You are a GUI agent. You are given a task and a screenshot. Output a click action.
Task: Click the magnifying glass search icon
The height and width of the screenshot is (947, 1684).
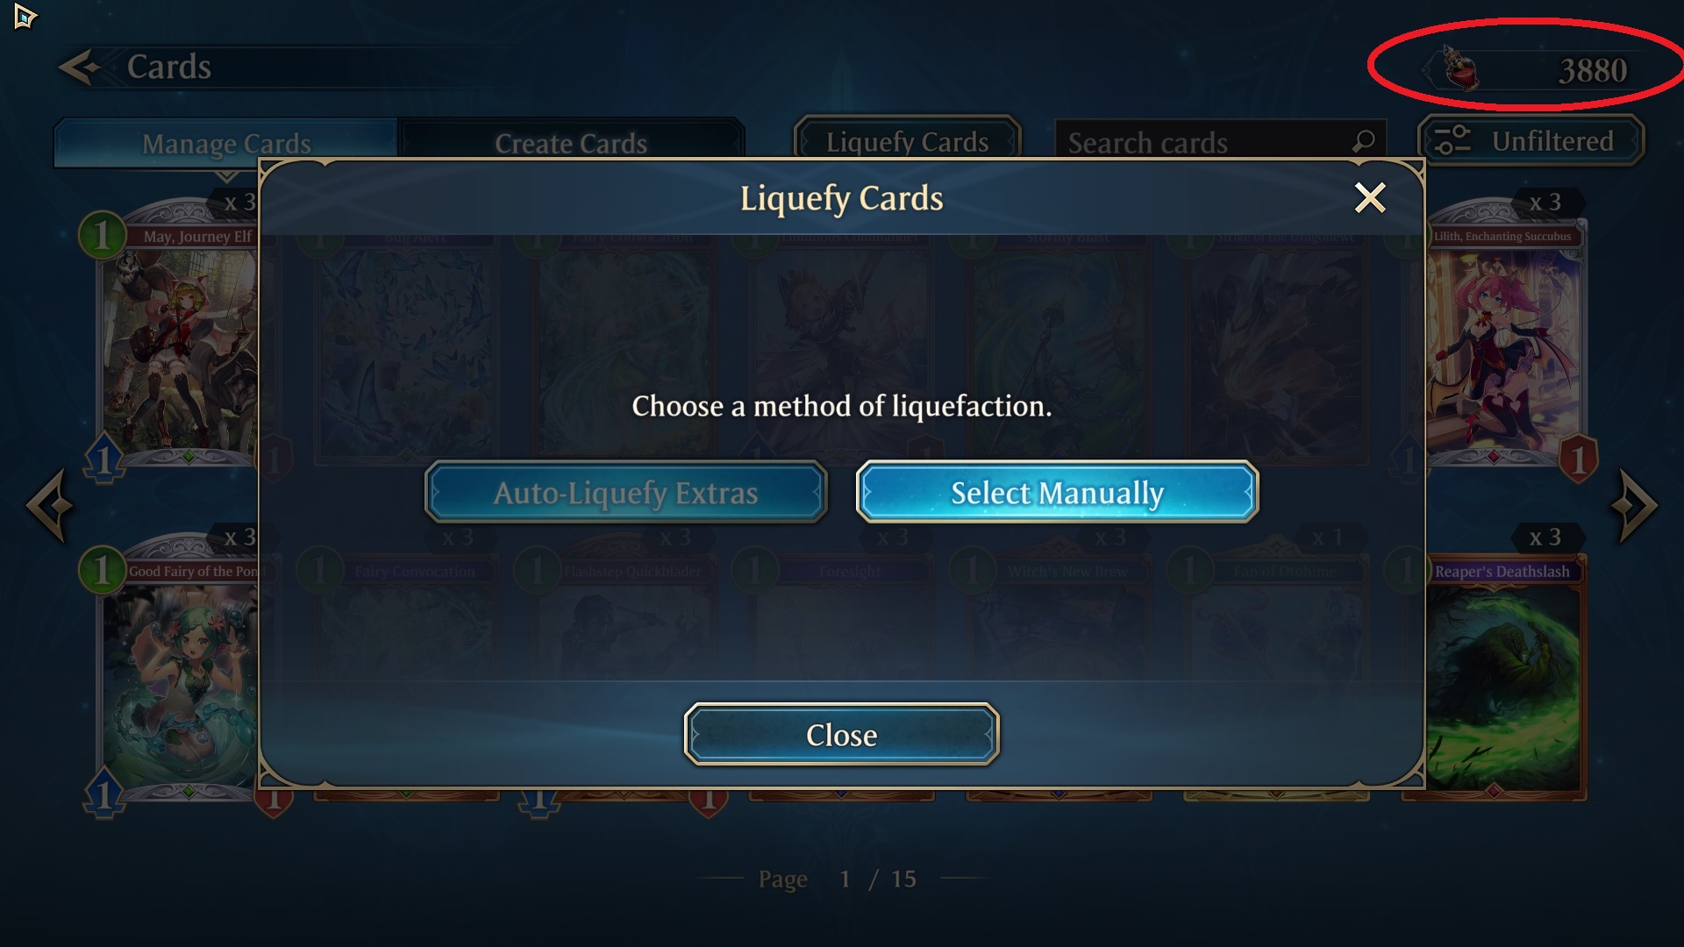1363,141
